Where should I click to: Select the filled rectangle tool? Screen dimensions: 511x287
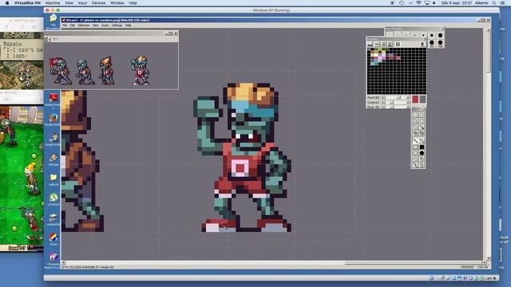(x=422, y=147)
